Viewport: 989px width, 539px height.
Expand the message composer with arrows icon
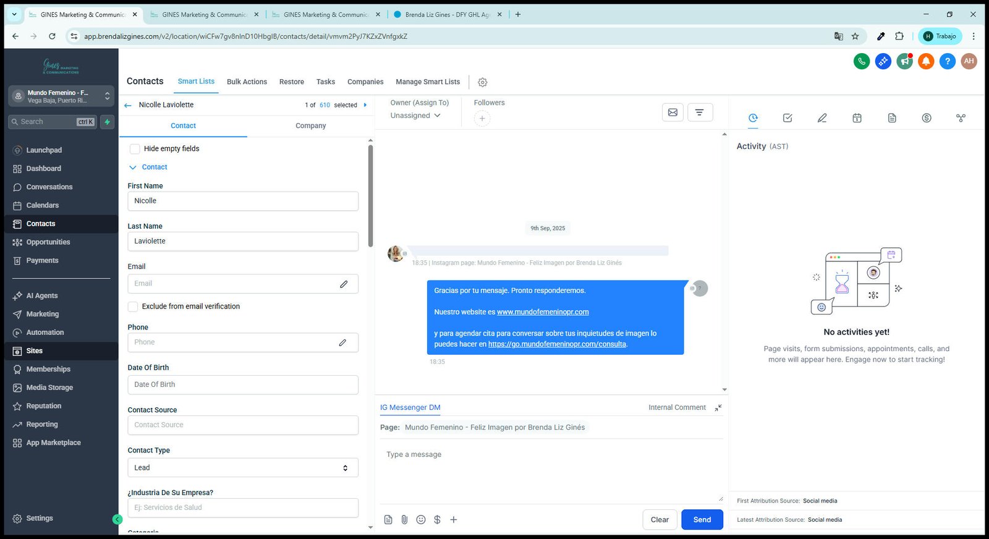[x=718, y=408]
